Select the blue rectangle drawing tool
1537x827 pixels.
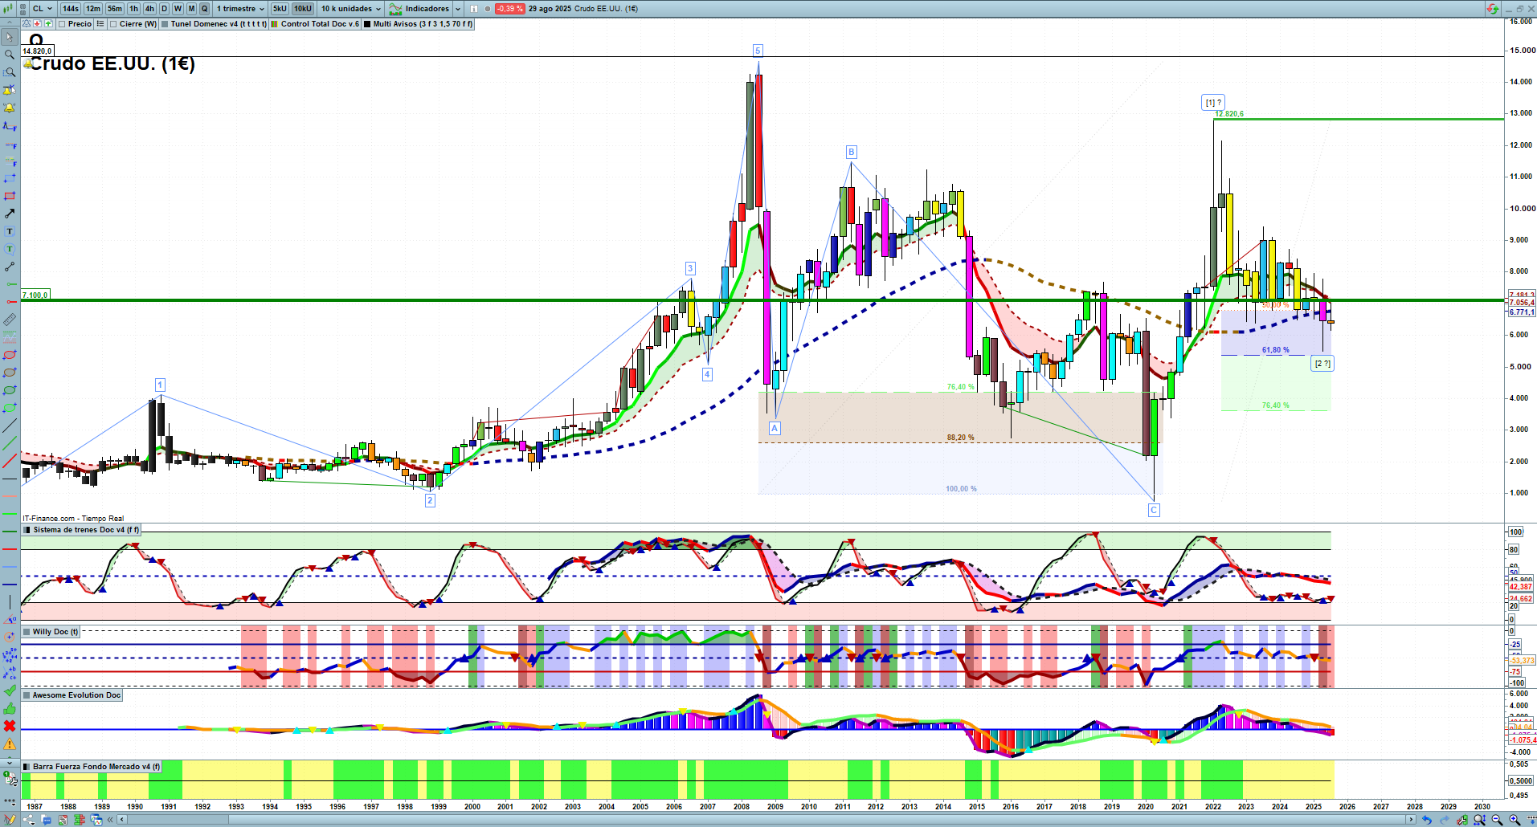click(x=10, y=178)
